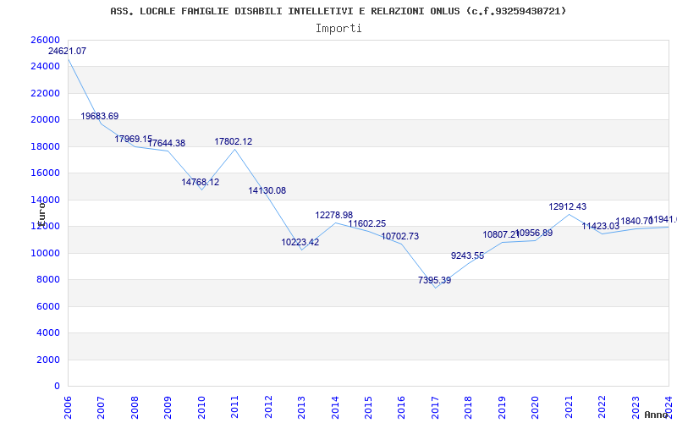Screen dimensions: 677x423
Task: Click x-axis year 2010
Action: (x=201, y=408)
